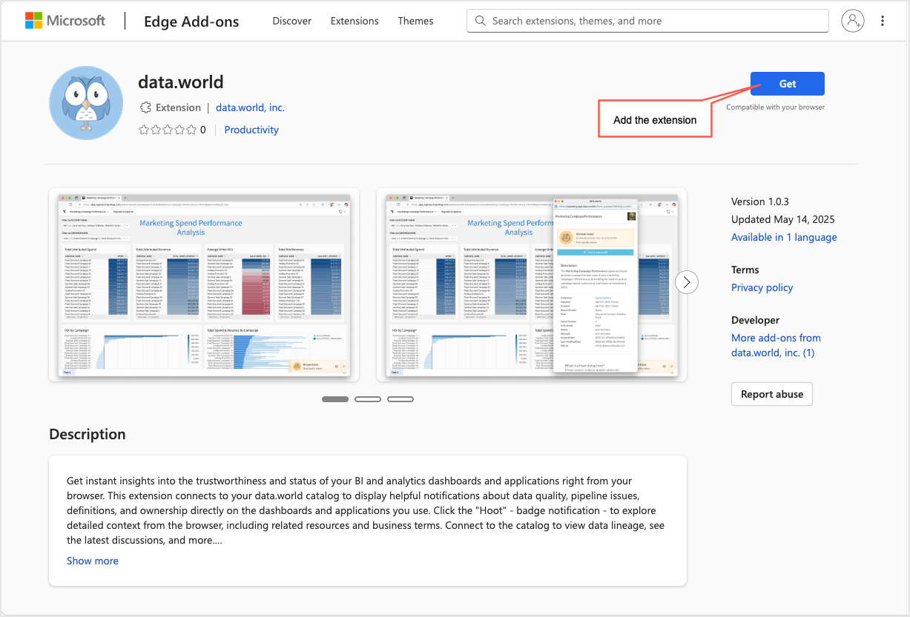Click the Extension puzzle piece icon
Viewport: 910px width, 617px height.
[145, 107]
